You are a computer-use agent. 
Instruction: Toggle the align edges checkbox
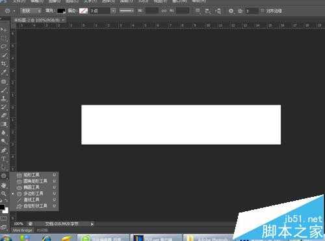click(x=262, y=10)
